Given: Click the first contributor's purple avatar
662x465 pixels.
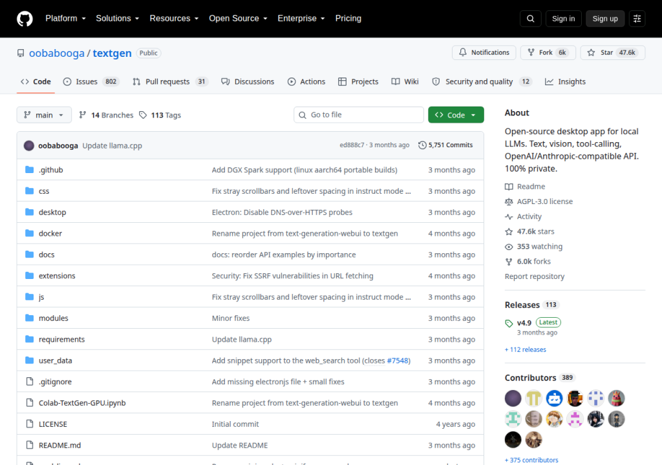Looking at the screenshot, I should 513,398.
